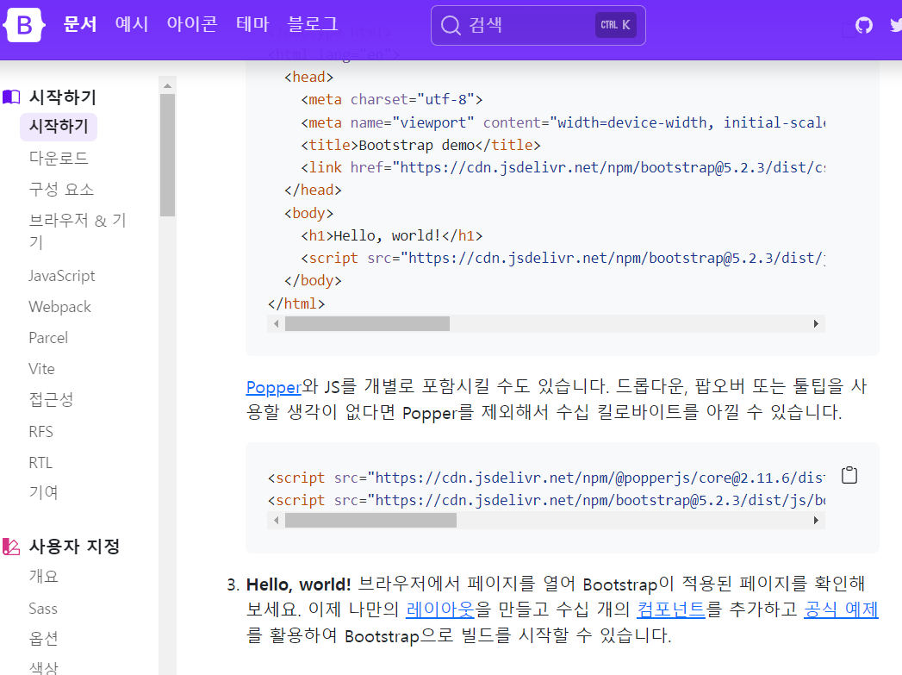Click the @popperjs/core script line
This screenshot has height=675, width=902.
pos(546,478)
